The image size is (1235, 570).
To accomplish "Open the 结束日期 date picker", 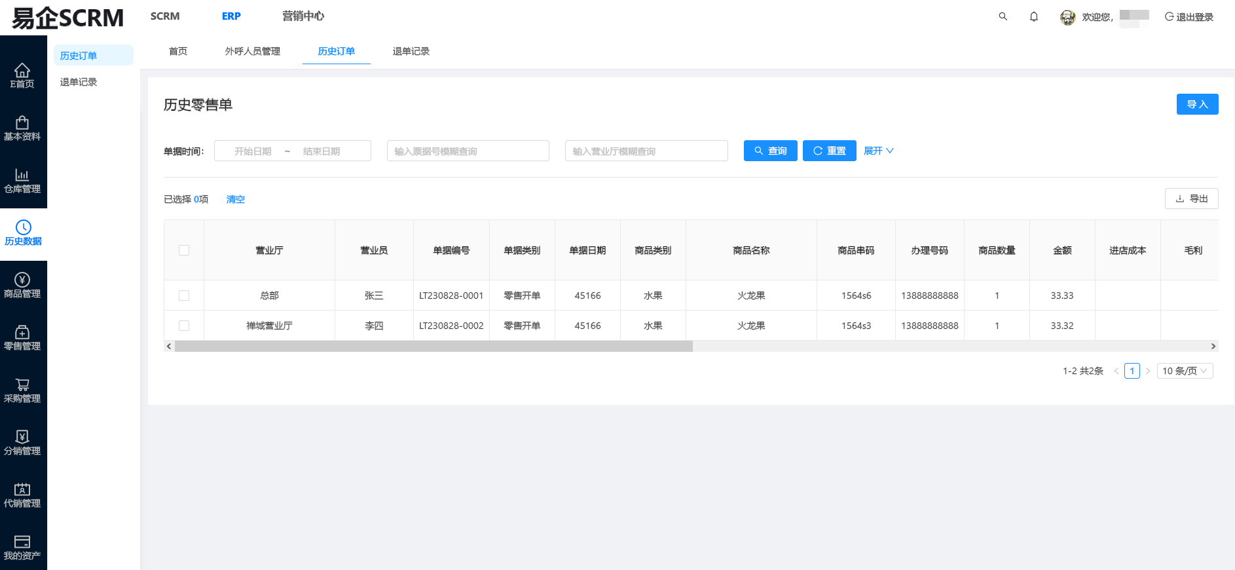I will (x=322, y=151).
